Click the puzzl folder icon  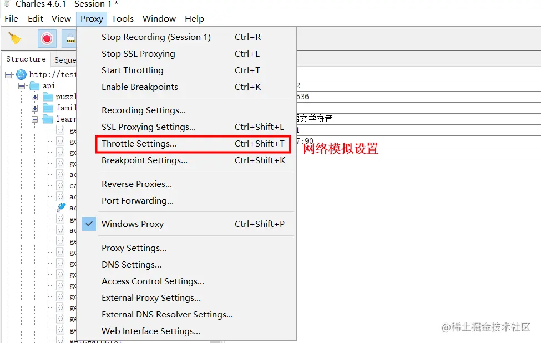pos(48,97)
